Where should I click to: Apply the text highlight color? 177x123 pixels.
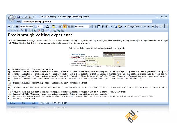tap(54, 26)
